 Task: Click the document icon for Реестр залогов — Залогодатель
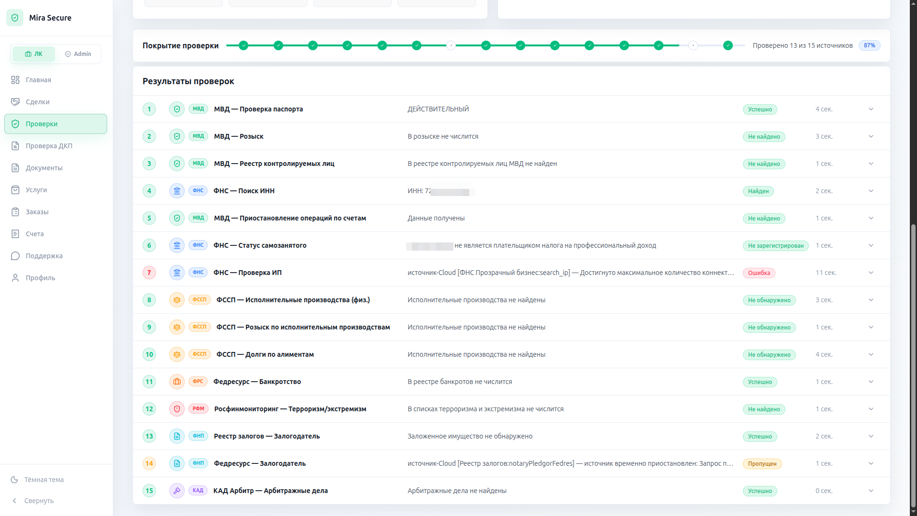pyautogui.click(x=177, y=436)
